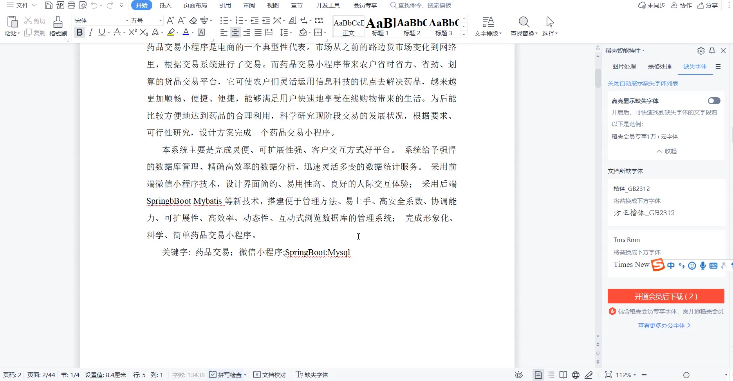
Task: Click the zoom slider handle in status bar
Action: coord(686,375)
